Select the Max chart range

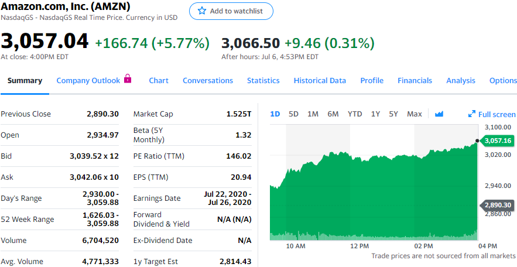click(414, 114)
